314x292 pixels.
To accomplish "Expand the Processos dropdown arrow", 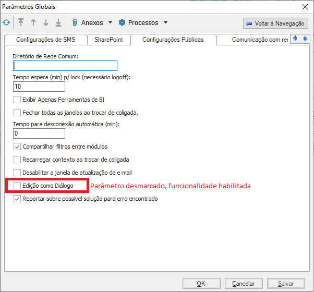I will [x=165, y=22].
